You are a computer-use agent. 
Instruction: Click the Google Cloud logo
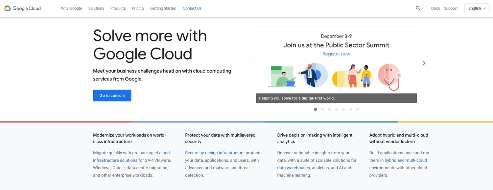pyautogui.click(x=22, y=9)
